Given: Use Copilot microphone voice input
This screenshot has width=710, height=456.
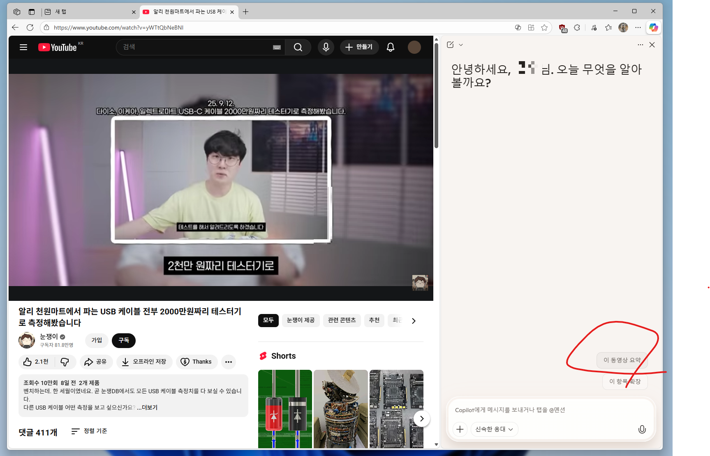Looking at the screenshot, I should tap(642, 429).
